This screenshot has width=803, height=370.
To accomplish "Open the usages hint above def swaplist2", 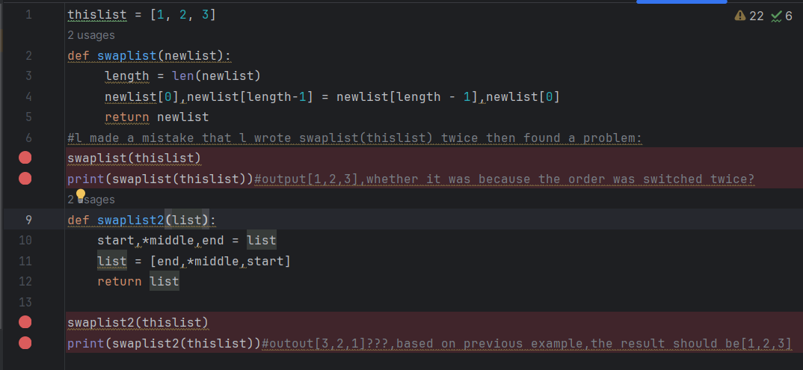I will click(91, 200).
